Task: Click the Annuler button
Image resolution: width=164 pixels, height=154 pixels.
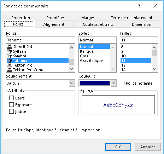Action: coord(148,147)
